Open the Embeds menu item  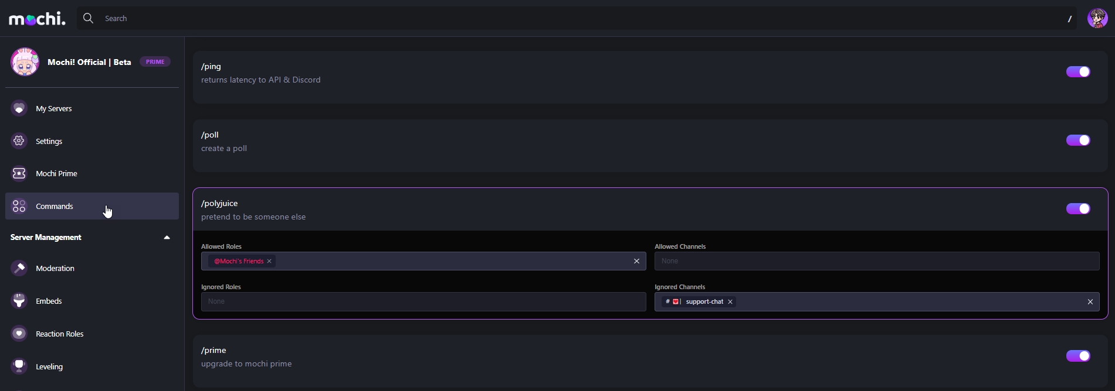(x=49, y=301)
